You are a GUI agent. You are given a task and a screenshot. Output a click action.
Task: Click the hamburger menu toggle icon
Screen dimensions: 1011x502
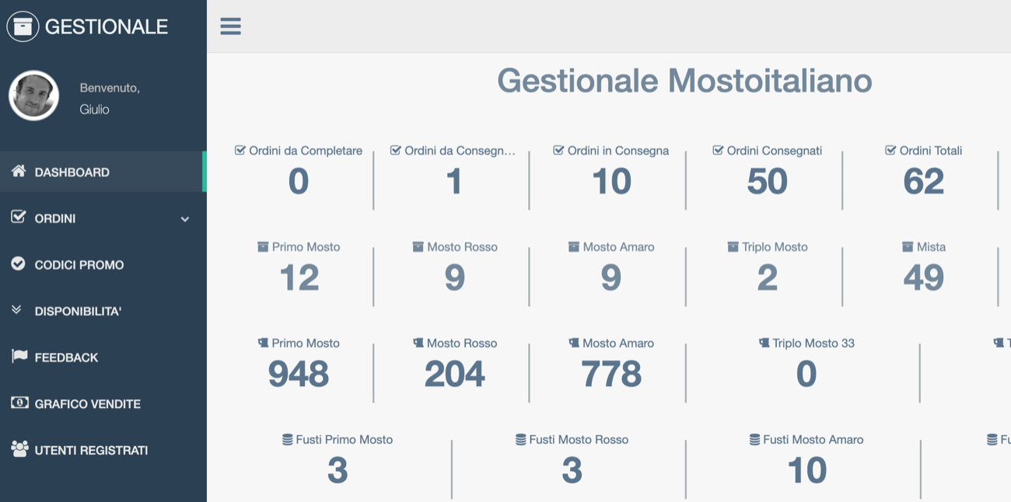point(230,26)
